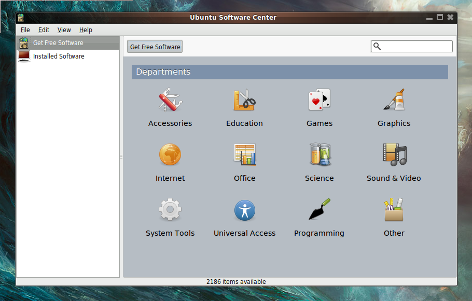Image resolution: width=472 pixels, height=301 pixels.
Task: Open the Accessories department icon
Action: coord(170,100)
